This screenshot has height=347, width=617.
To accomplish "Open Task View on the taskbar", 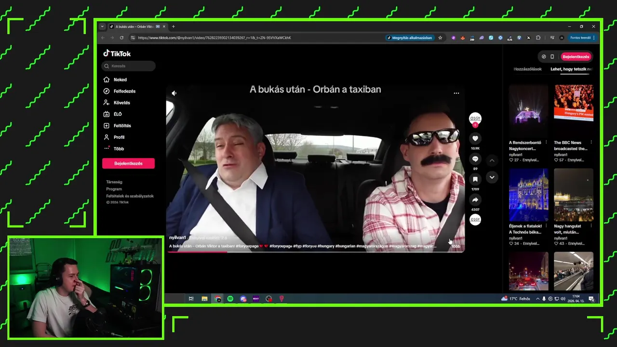I will click(x=191, y=299).
